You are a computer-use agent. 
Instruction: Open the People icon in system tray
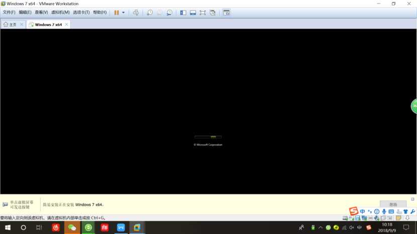[x=301, y=227]
